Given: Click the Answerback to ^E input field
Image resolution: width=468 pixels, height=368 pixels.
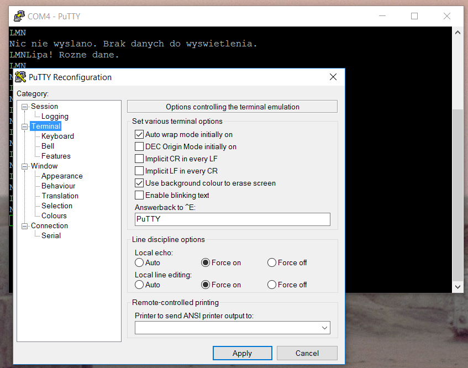Looking at the screenshot, I should tap(233, 219).
